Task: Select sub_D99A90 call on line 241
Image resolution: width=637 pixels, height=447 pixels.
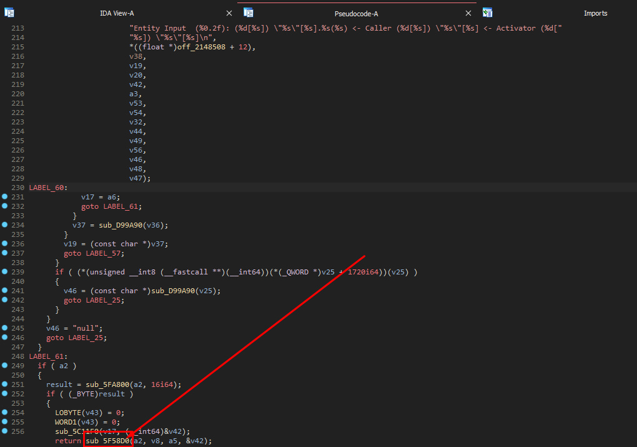Action: (x=173, y=291)
